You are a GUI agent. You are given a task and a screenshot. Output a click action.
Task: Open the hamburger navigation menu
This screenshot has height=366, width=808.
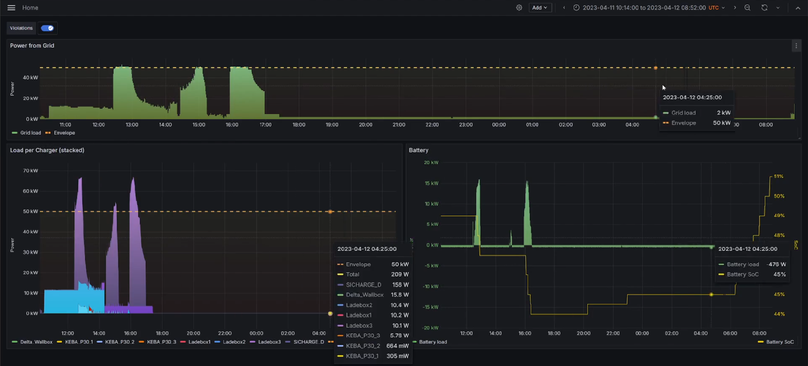click(11, 8)
